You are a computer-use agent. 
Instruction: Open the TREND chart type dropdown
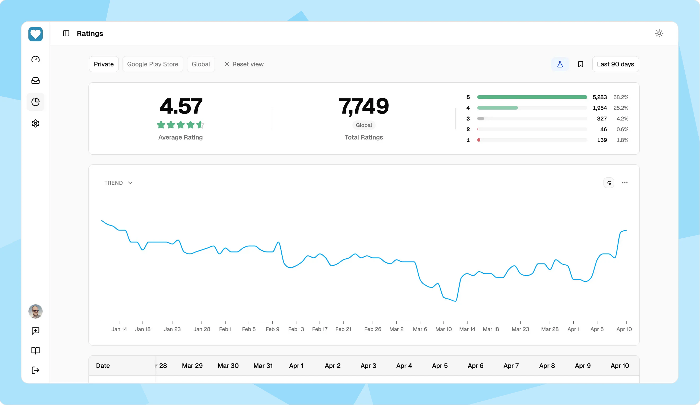[118, 183]
